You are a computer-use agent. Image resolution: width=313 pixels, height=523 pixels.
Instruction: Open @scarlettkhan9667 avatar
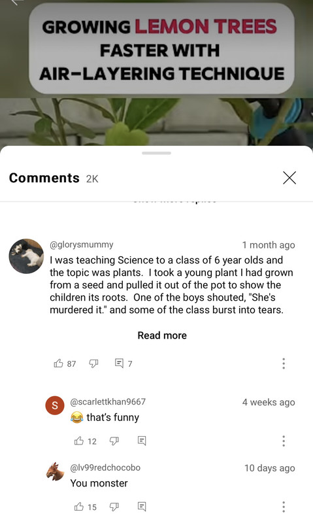55,405
